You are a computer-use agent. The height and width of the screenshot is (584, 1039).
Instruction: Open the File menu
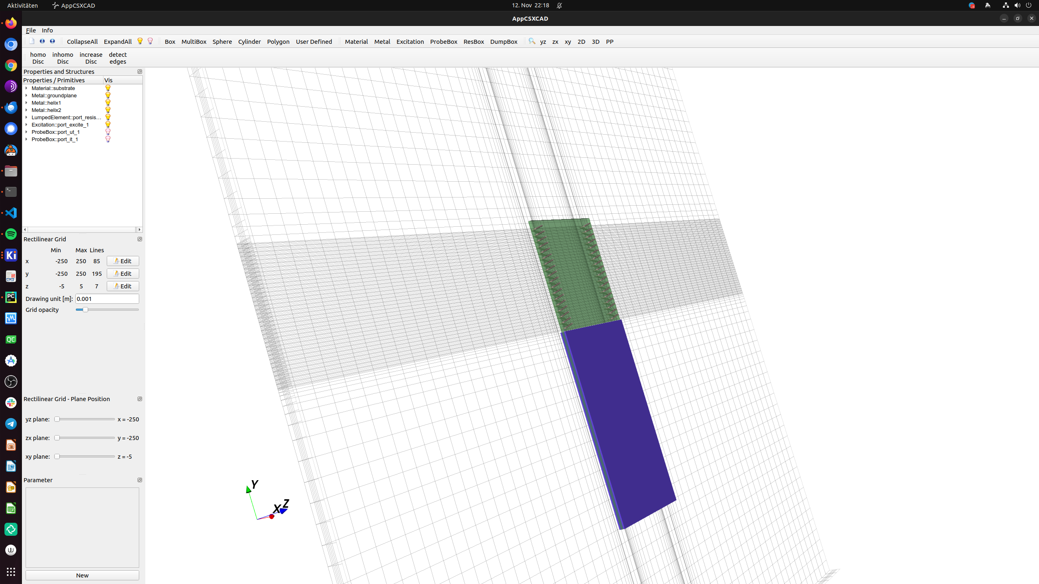click(x=30, y=30)
